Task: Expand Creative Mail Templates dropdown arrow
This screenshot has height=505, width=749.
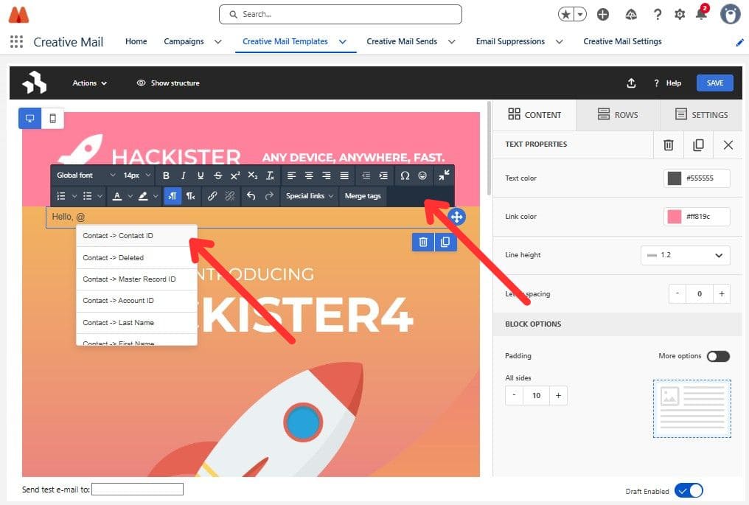Action: 343,41
